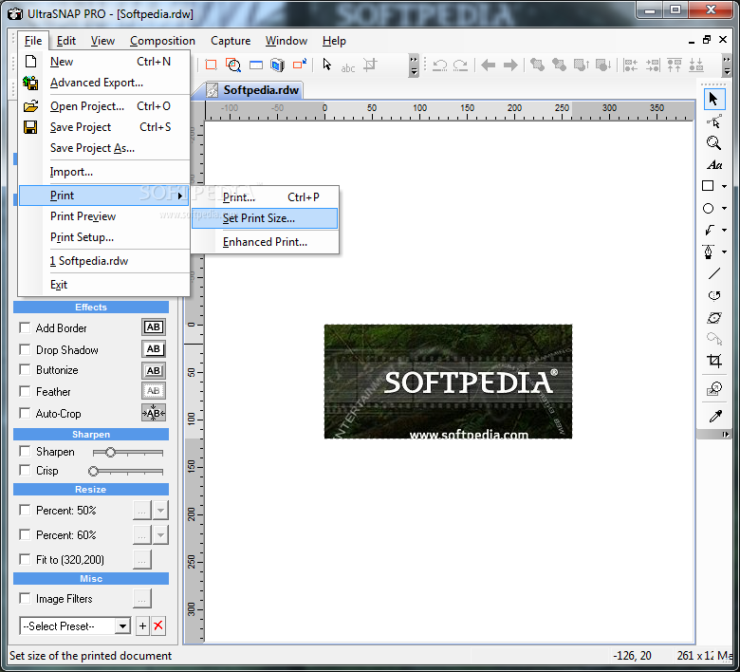Click the zoom capture toolbar icon
Screen dimensions: 740x672
(233, 65)
